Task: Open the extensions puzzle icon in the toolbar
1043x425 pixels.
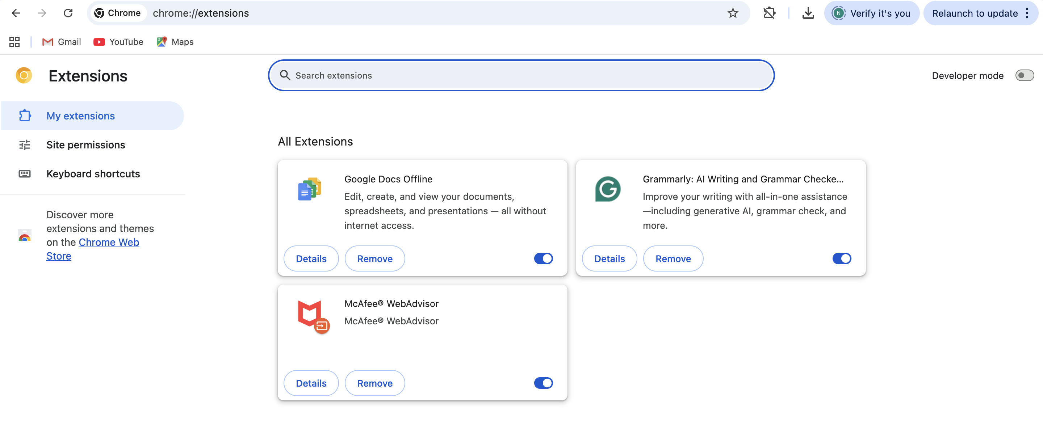Action: click(x=769, y=13)
